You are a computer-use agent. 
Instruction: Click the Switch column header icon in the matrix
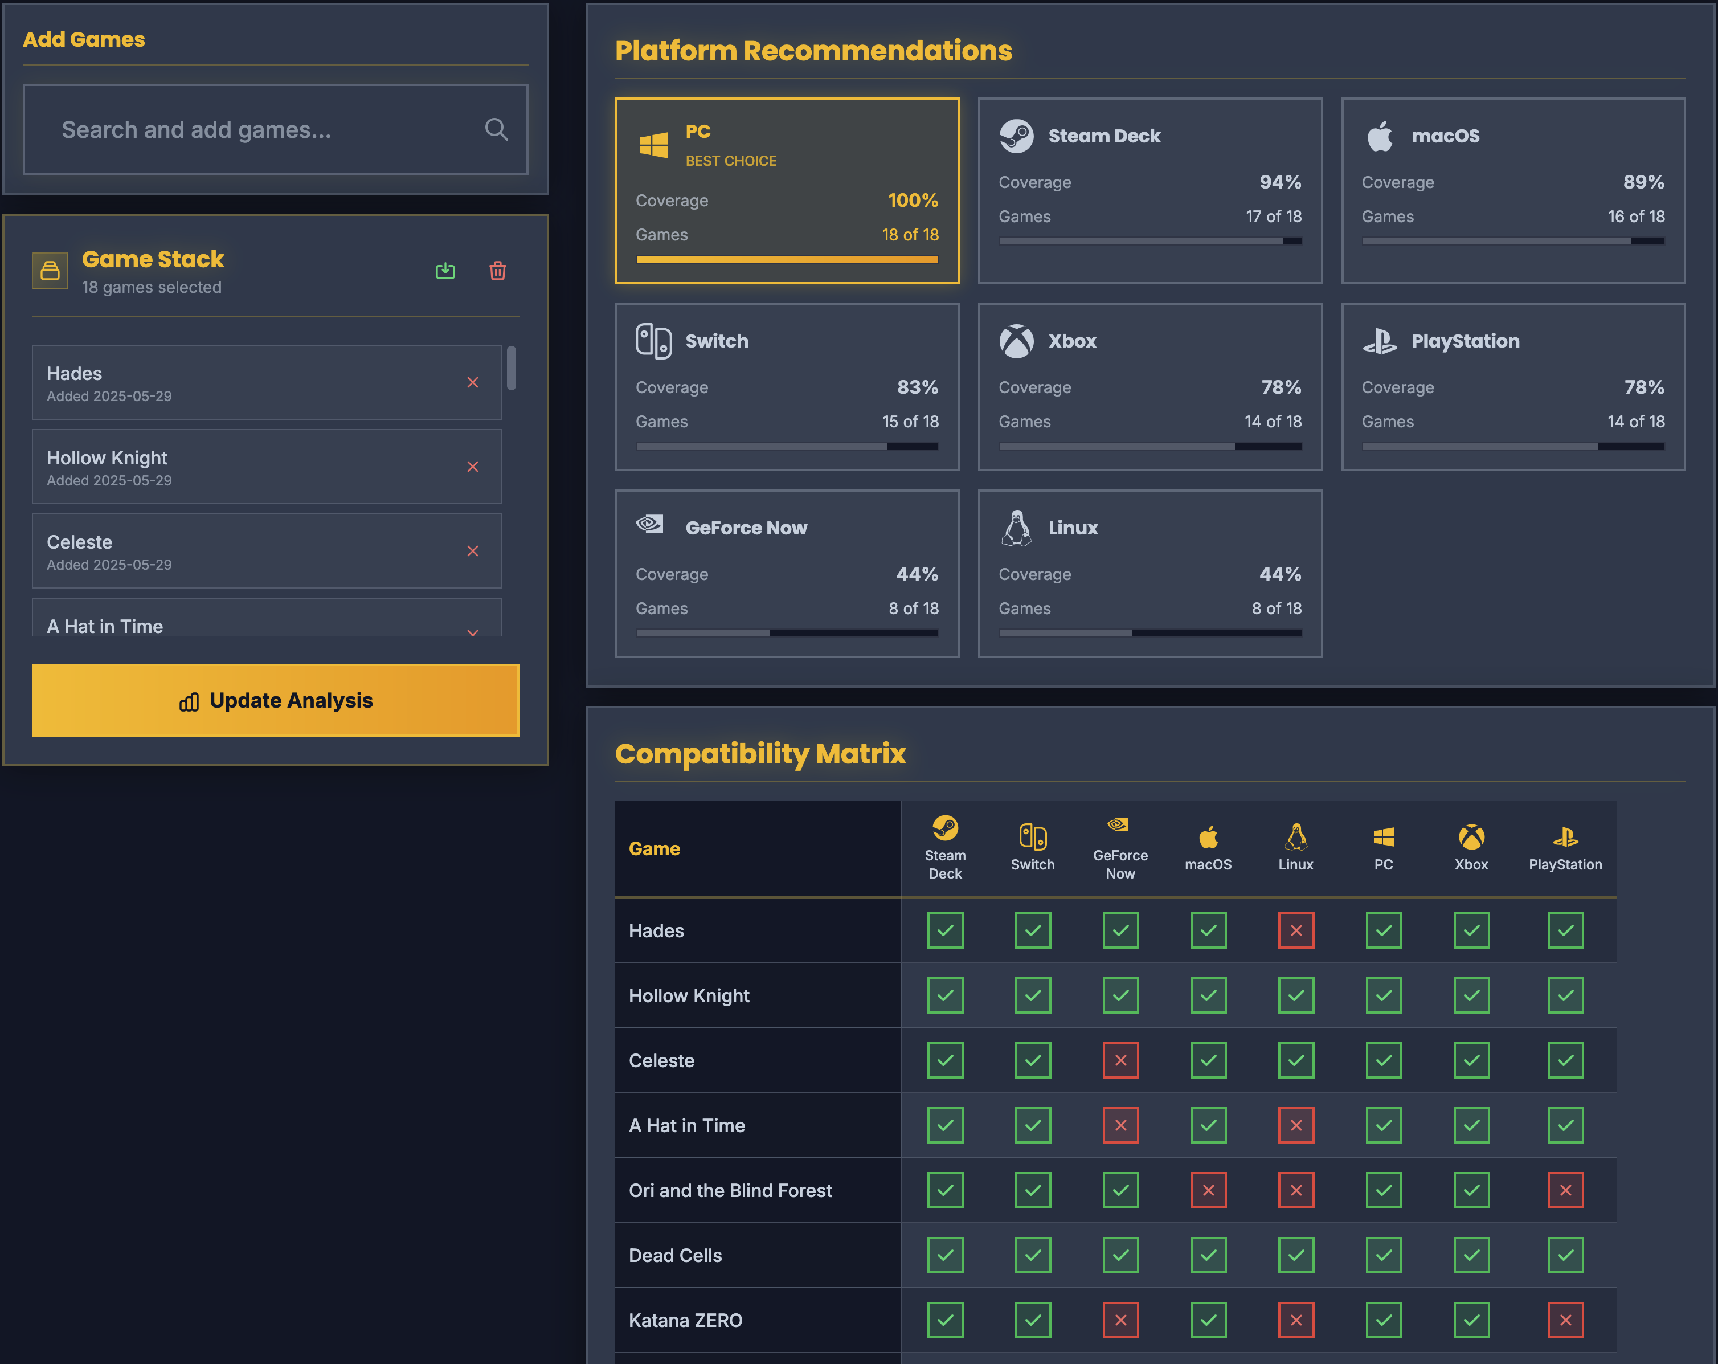pyautogui.click(x=1033, y=836)
